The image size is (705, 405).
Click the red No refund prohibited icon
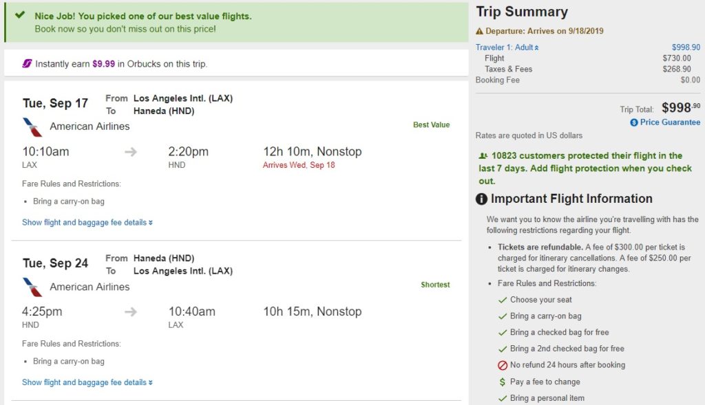pos(503,366)
